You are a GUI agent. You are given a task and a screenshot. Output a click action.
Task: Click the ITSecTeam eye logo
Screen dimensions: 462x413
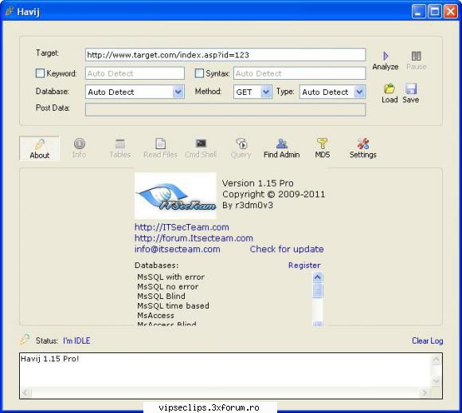175,195
